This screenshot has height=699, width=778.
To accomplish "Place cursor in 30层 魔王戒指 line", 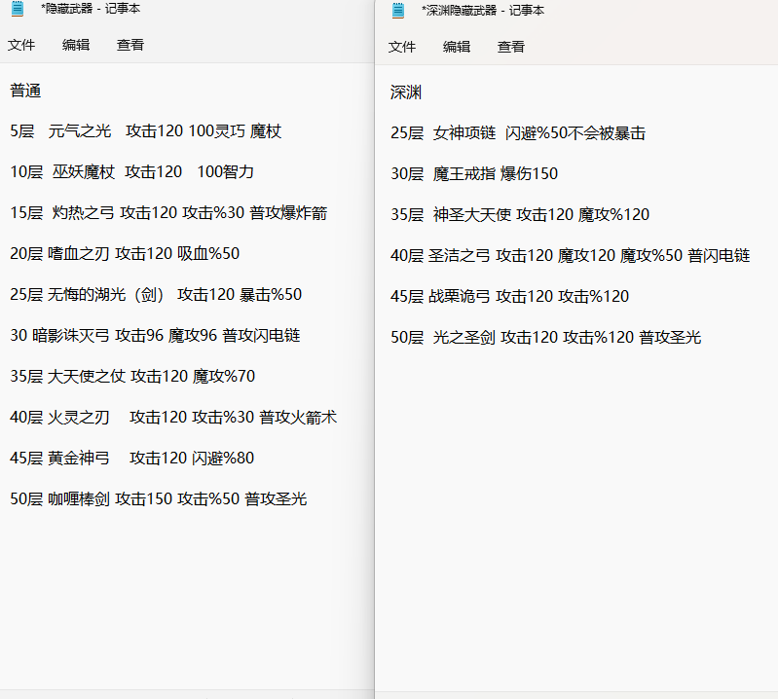I will tap(474, 173).
